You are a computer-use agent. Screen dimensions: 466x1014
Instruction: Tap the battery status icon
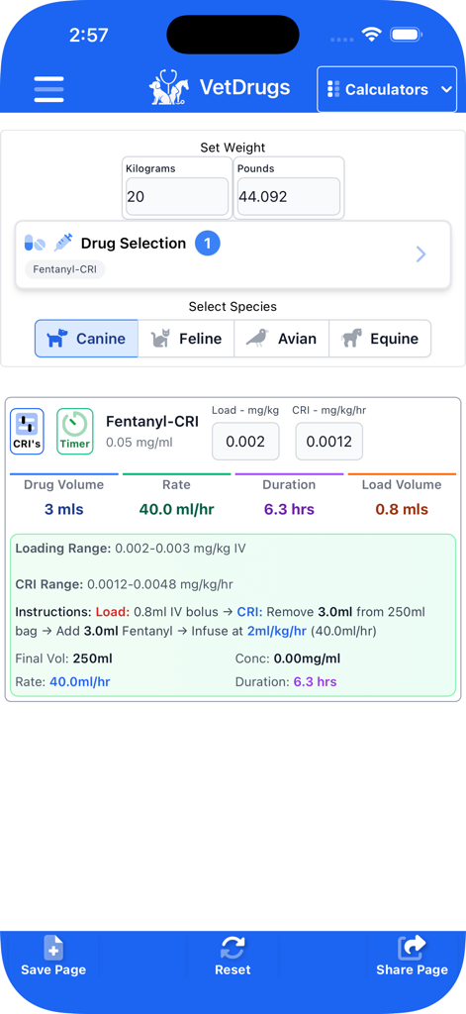click(x=407, y=35)
